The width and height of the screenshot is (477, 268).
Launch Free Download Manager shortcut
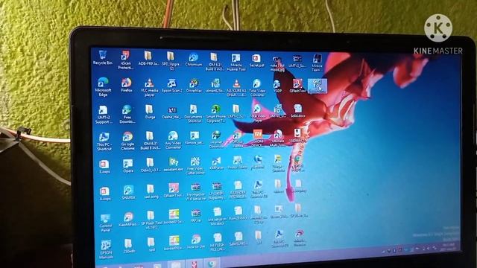pos(127,114)
